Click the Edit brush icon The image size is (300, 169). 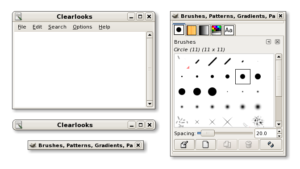(x=184, y=144)
